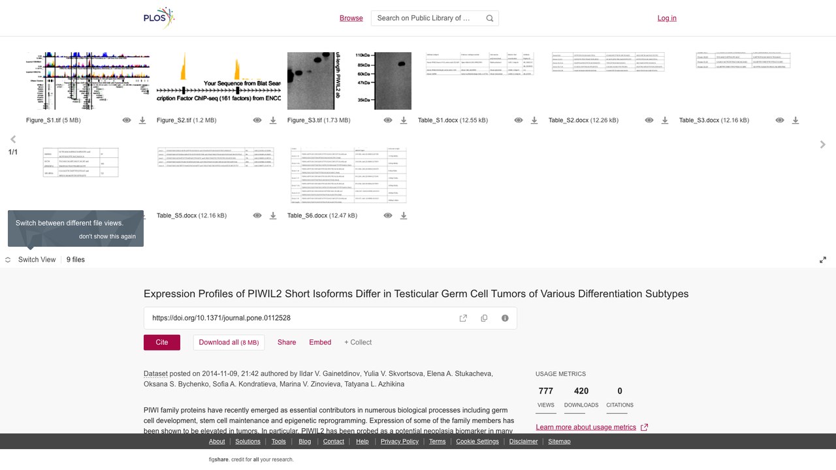The image size is (836, 470).
Task: Open Learn more about usage metrics
Action: (592, 427)
